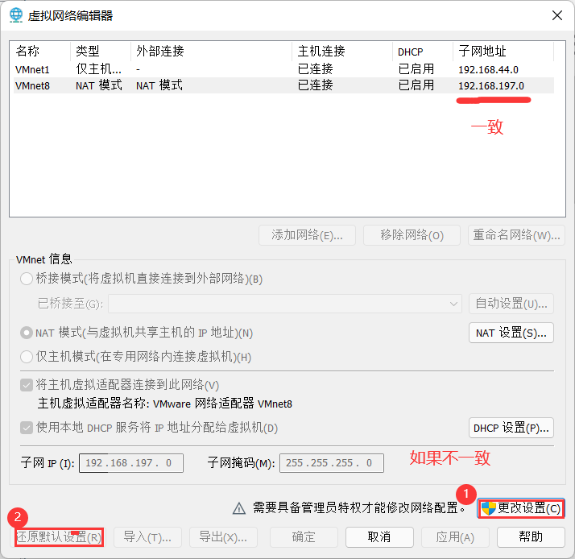Click subnet address 192.168.44.0
The height and width of the screenshot is (559, 575).
click(488, 70)
